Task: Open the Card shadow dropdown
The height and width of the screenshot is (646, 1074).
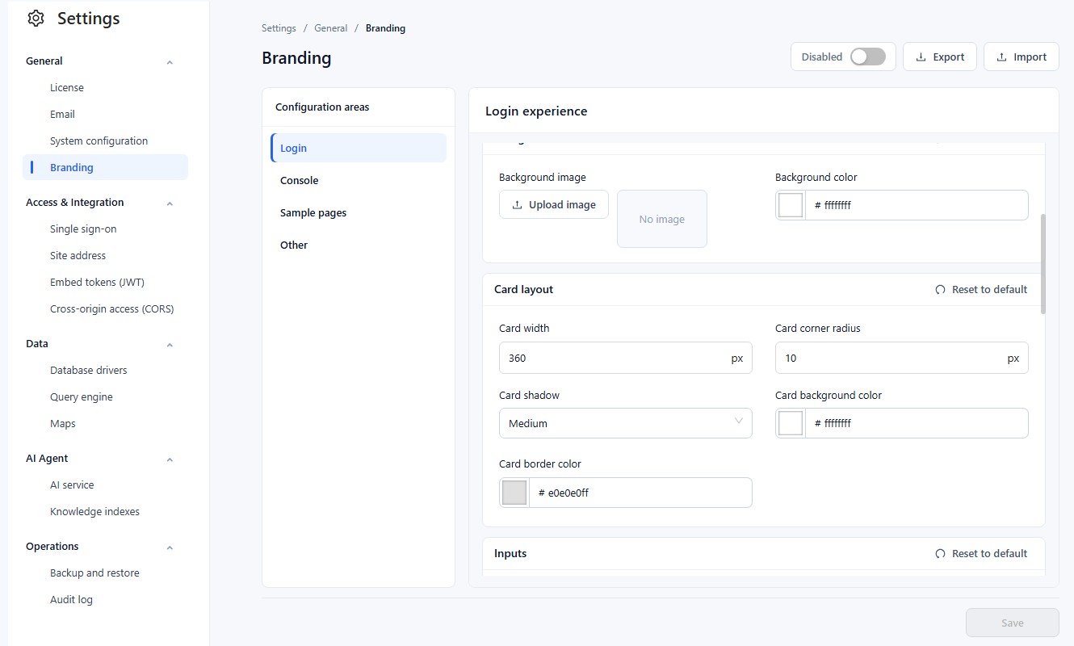Action: (x=626, y=423)
